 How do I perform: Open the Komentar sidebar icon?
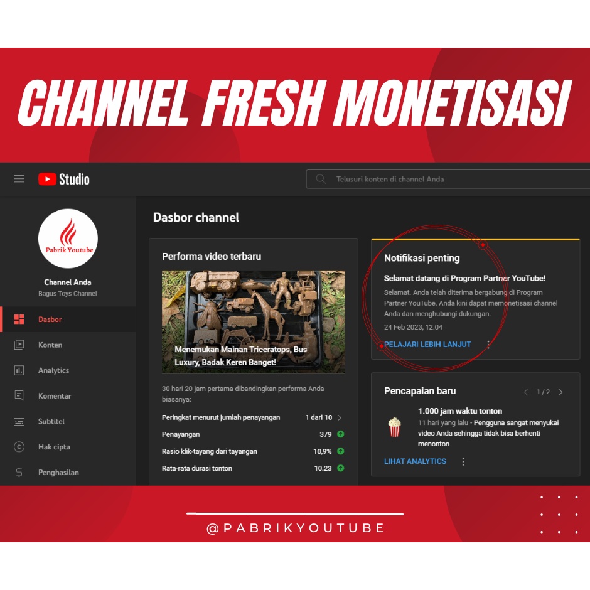pyautogui.click(x=19, y=396)
